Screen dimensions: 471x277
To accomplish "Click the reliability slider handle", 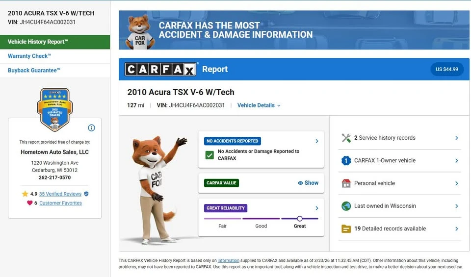I will [299, 219].
